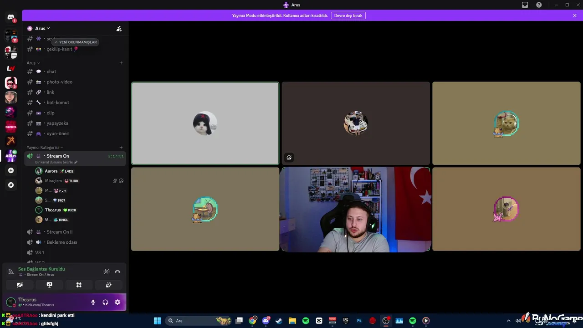Show hidden system tray icons chevron

[x=508, y=321]
